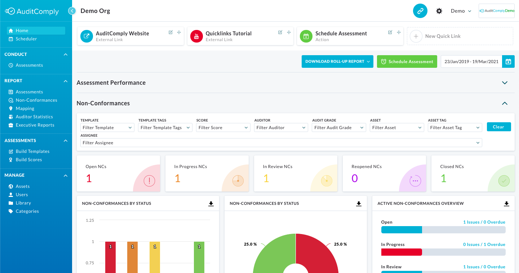Click the New Quick Link placeholder
Viewport: 519px width, 273px height.
[460, 36]
